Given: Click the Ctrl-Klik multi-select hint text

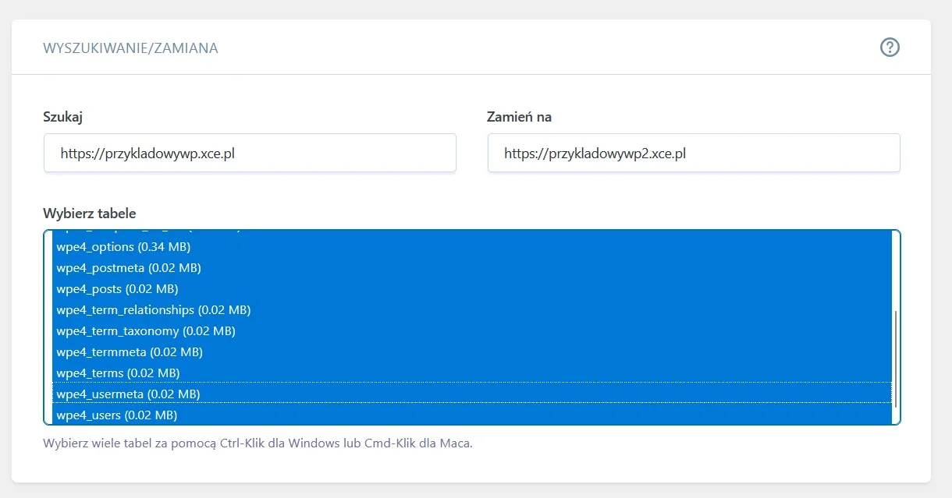Looking at the screenshot, I should [258, 443].
